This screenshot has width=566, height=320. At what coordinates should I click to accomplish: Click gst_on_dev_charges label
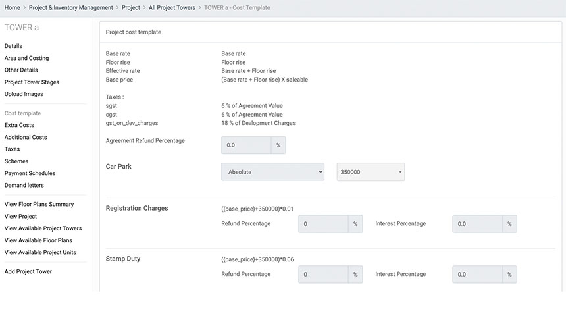click(132, 123)
